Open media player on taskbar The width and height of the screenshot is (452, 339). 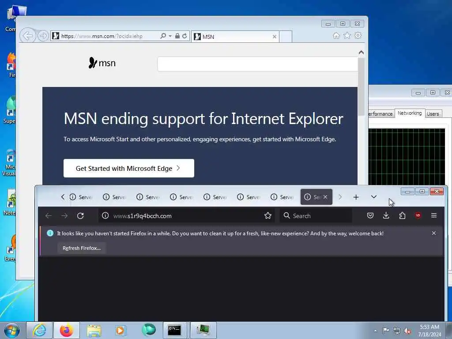pos(121,330)
